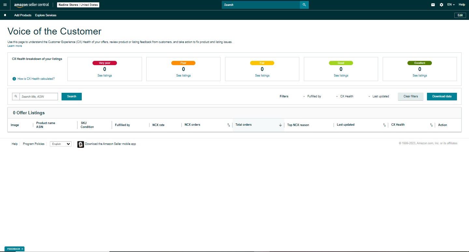Screen dimensions: 469x252
Task: Focus the top Search input field
Action: coord(261,5)
